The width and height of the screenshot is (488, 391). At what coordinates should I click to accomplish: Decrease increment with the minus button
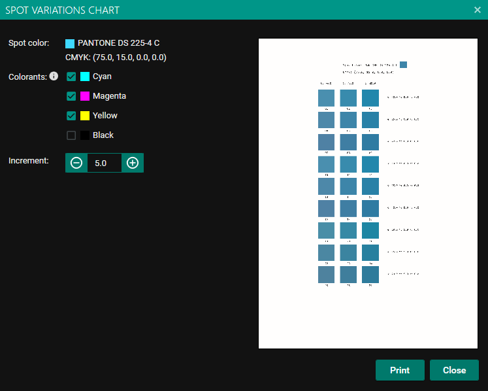(76, 163)
